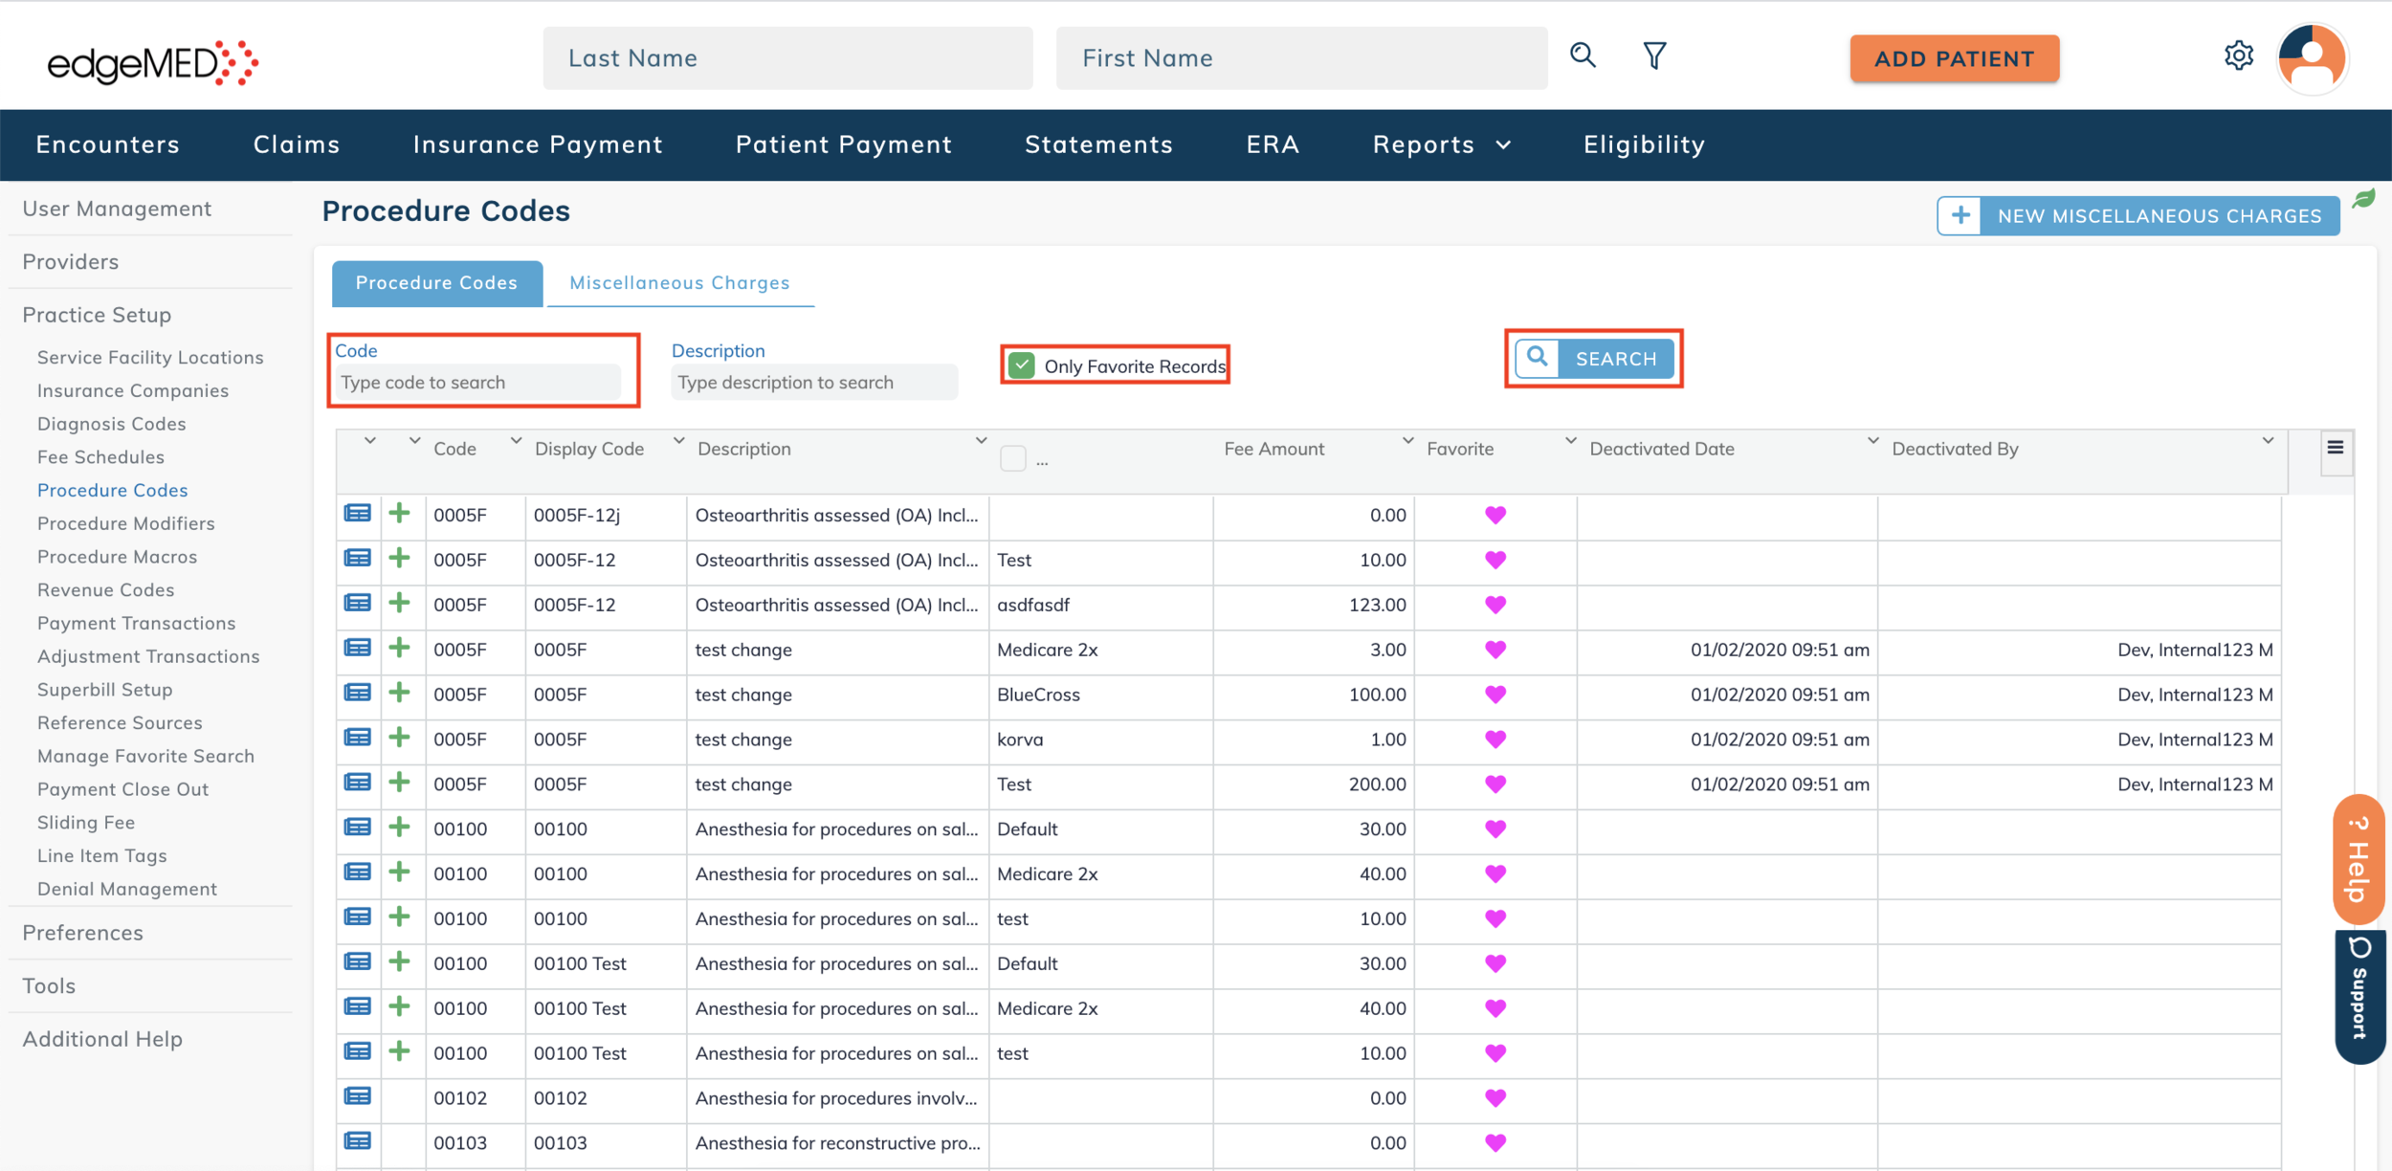Open the Deactivated By column chevron

(2267, 441)
